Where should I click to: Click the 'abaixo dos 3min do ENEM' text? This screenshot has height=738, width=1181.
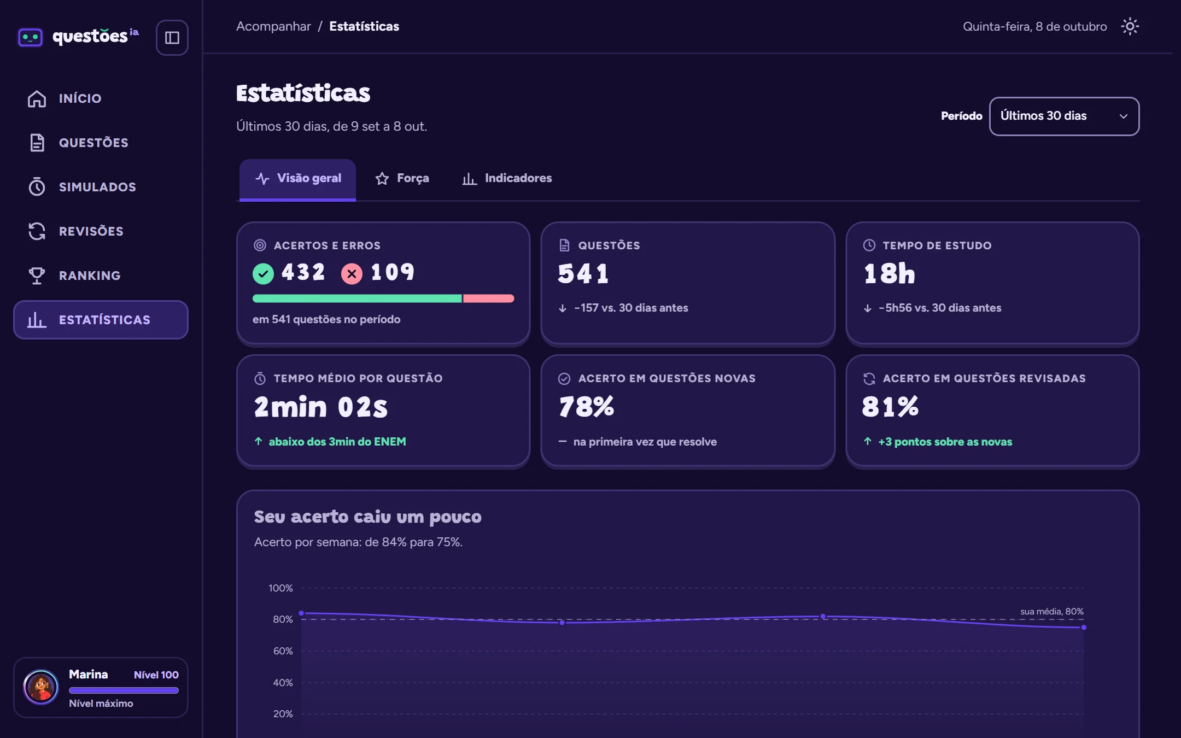tap(337, 442)
